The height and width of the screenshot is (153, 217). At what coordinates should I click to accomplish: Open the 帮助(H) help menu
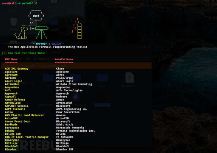[57, 52]
